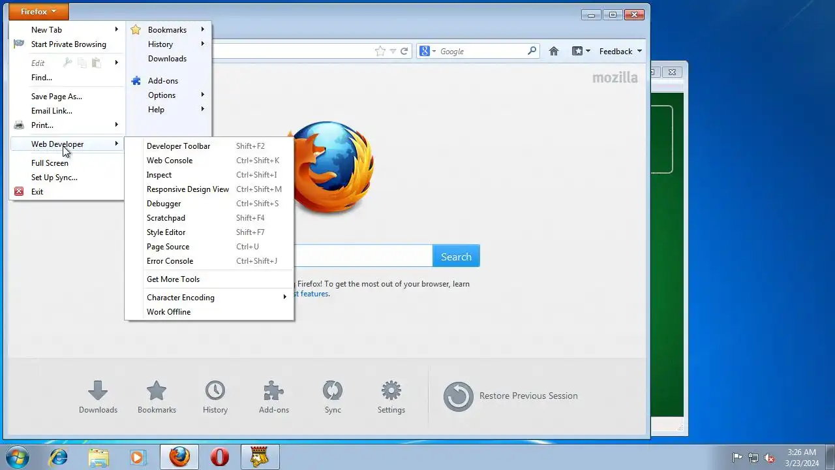Screen dimensions: 835x470
Task: Open the Add-ons puzzle shortcut on start page
Action: coord(274,391)
